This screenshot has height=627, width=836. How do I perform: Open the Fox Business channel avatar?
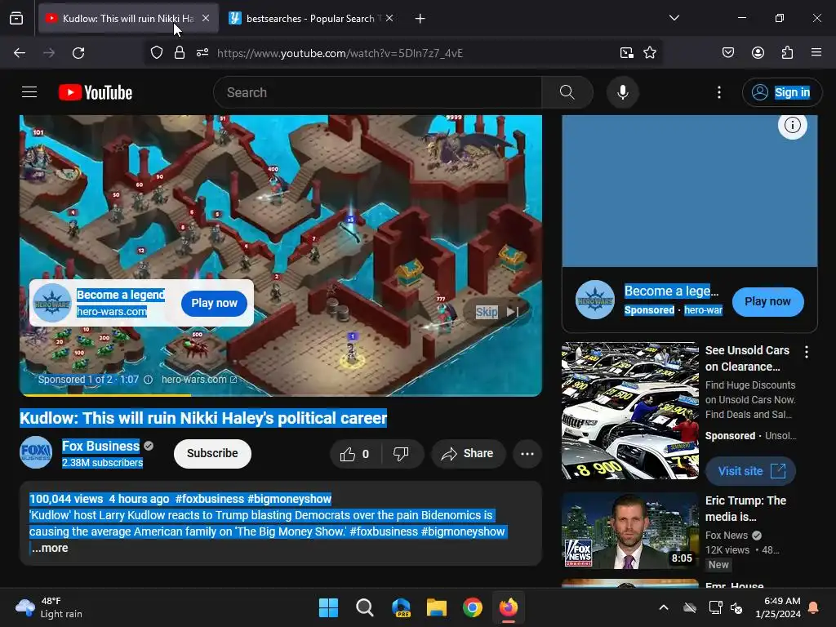36,452
